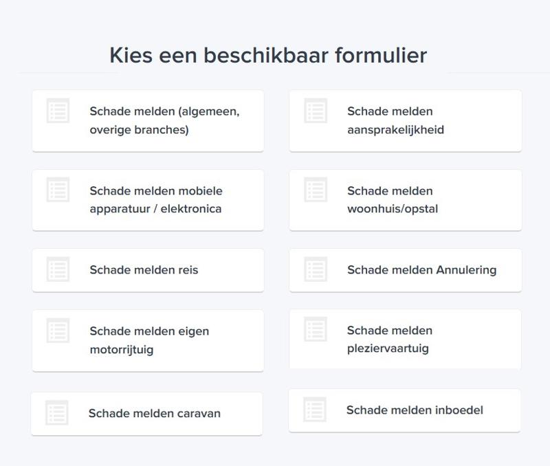This screenshot has width=550, height=466.
Task: Click form icon next to Annulering
Action: [316, 269]
